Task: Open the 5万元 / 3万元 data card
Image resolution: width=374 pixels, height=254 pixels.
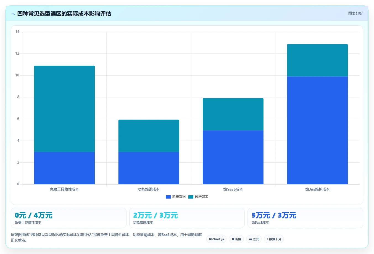Action: click(305, 218)
